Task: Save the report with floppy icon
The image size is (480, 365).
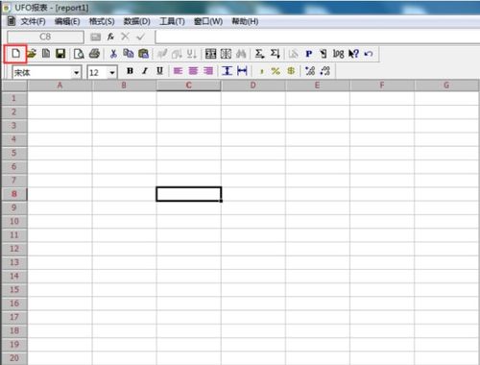Action: point(60,54)
